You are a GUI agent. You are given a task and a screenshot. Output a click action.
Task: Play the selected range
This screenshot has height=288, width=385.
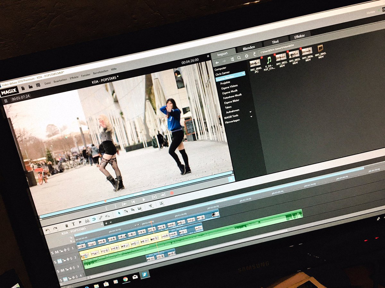pos(154,197)
